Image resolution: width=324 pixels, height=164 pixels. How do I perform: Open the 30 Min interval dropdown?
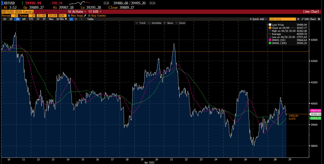tap(61, 19)
